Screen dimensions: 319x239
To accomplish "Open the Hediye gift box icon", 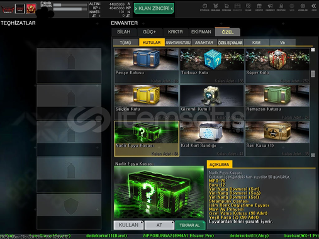I will coord(259,7).
